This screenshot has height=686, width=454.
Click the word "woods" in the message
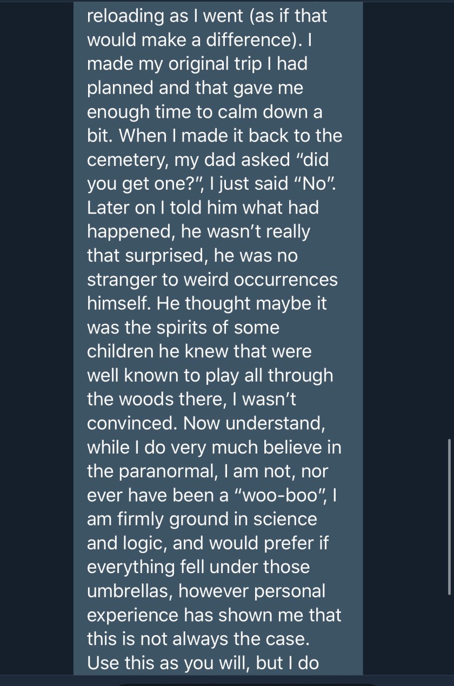click(x=152, y=399)
